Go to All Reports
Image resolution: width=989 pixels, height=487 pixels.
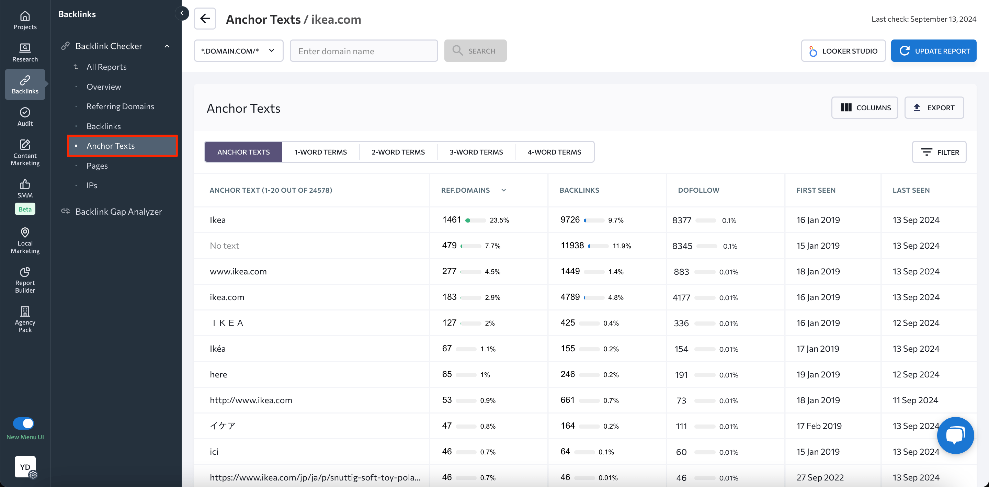[106, 67]
